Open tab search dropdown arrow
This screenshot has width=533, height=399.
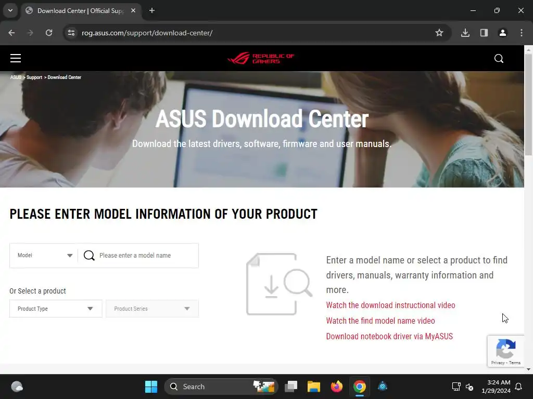tap(10, 10)
